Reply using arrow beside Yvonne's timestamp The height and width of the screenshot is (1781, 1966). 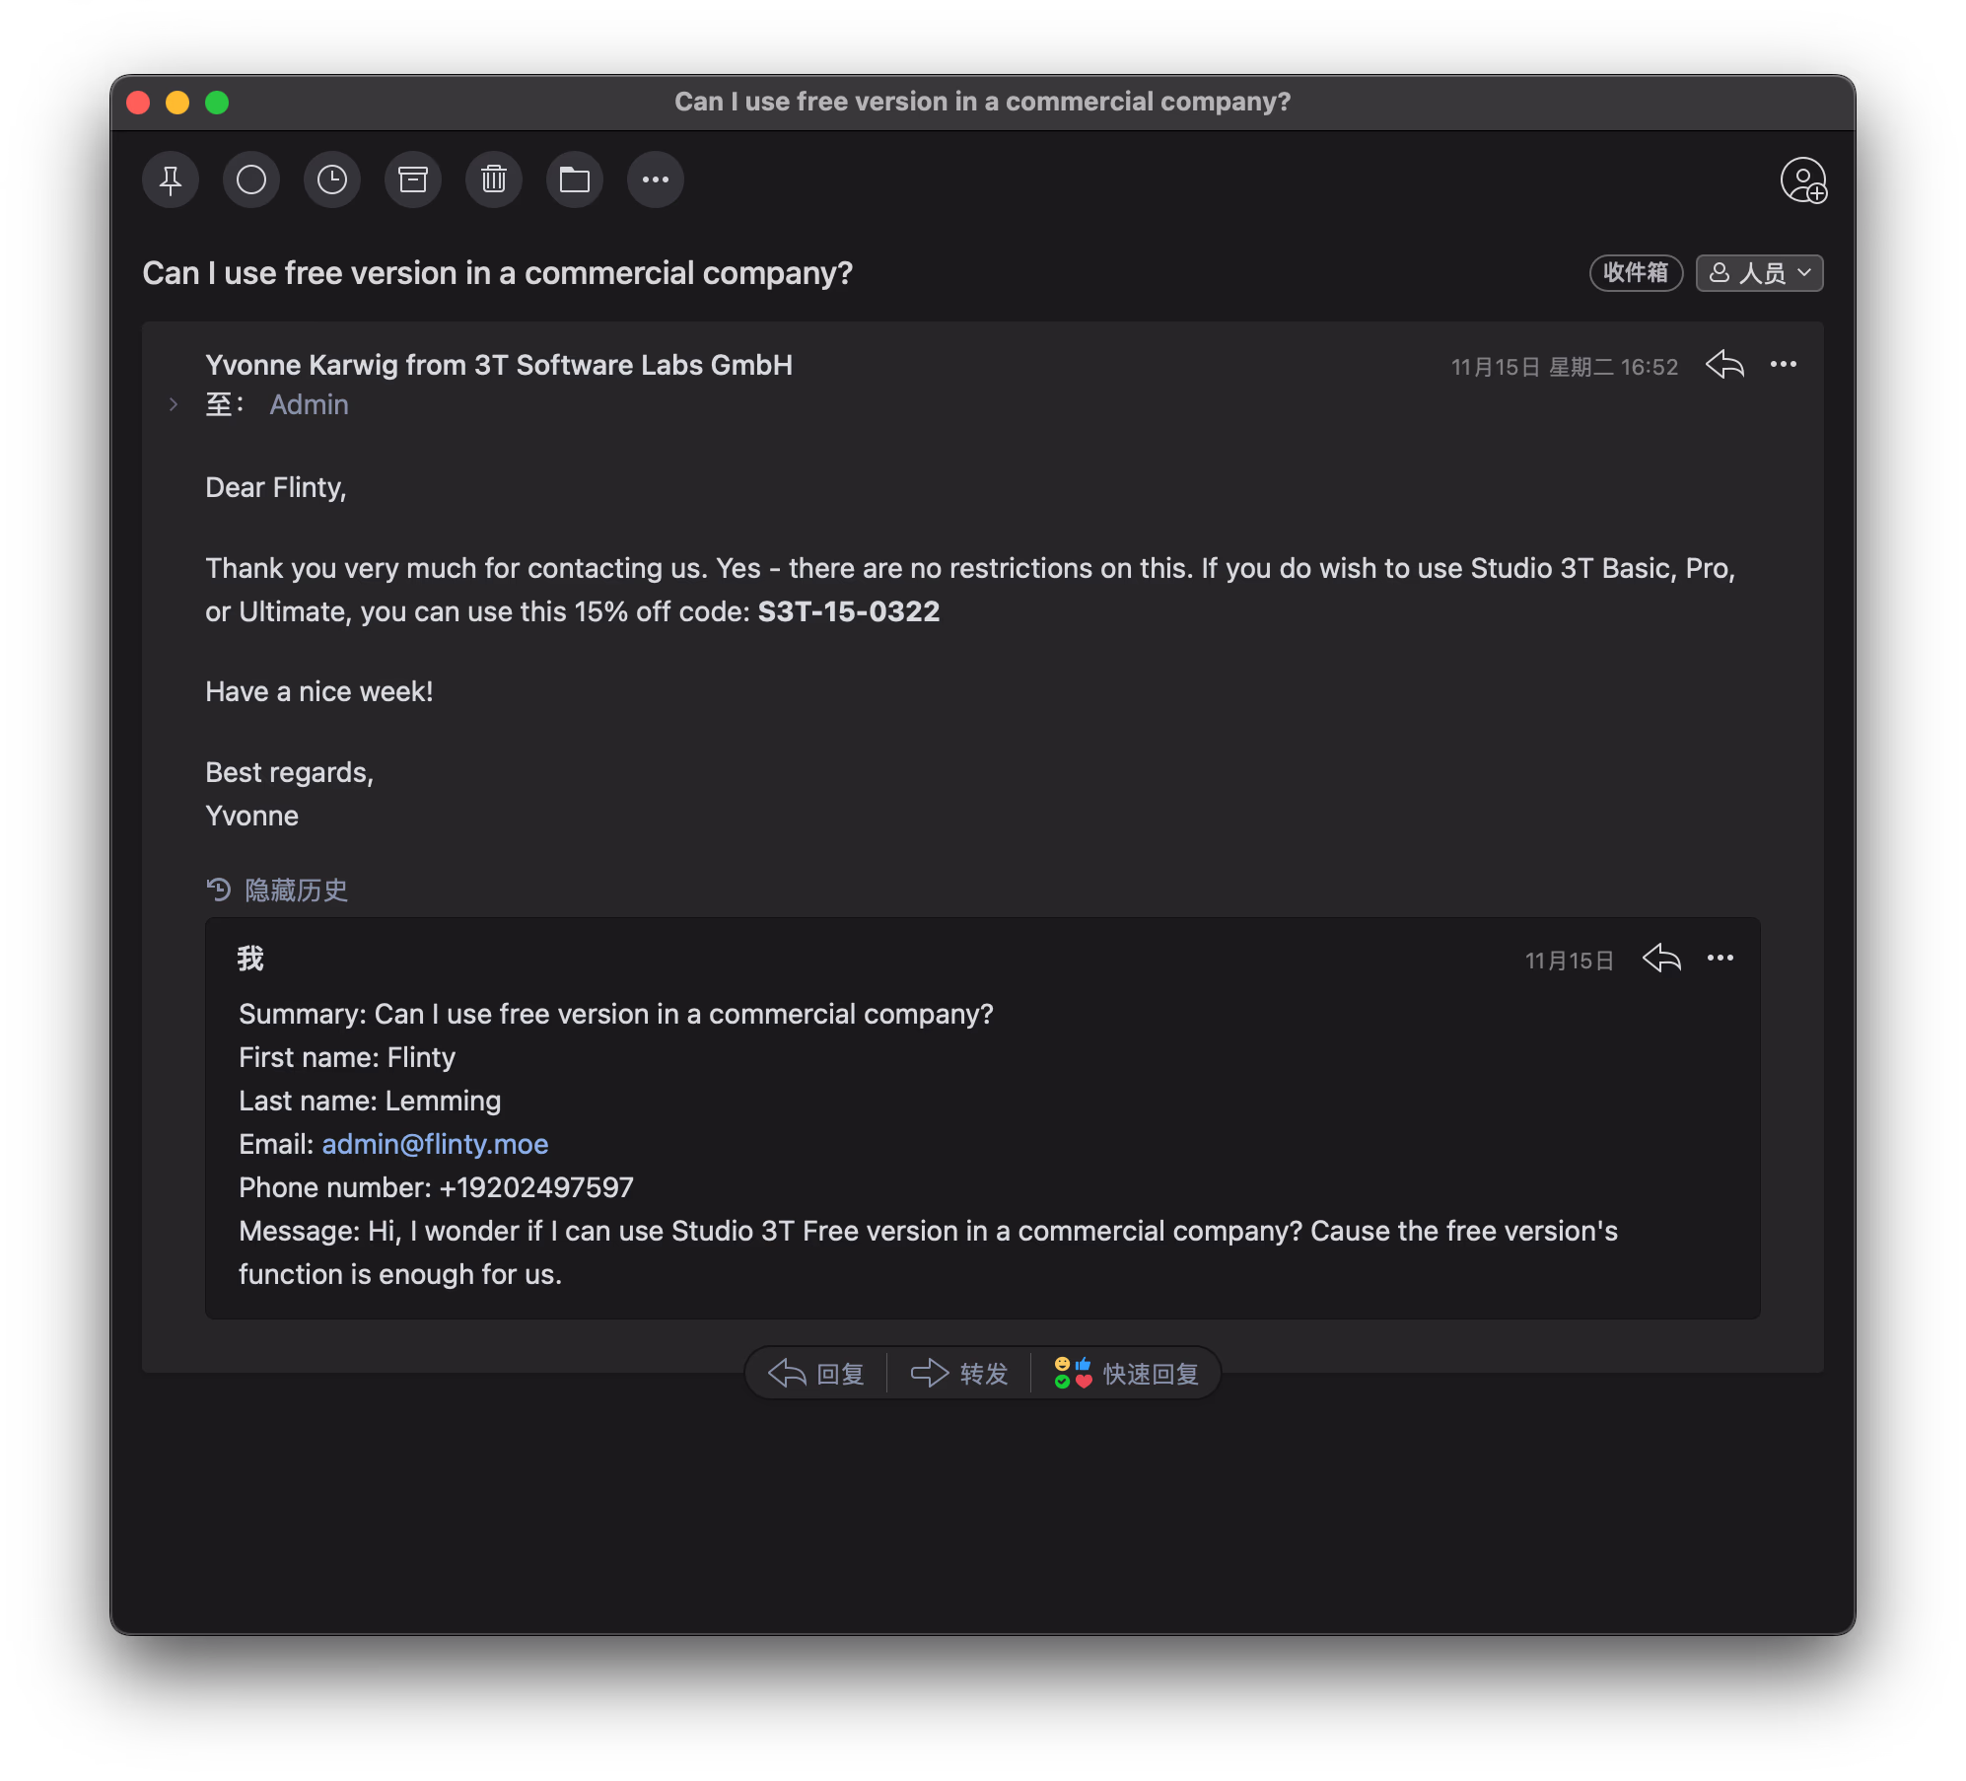[1724, 365]
